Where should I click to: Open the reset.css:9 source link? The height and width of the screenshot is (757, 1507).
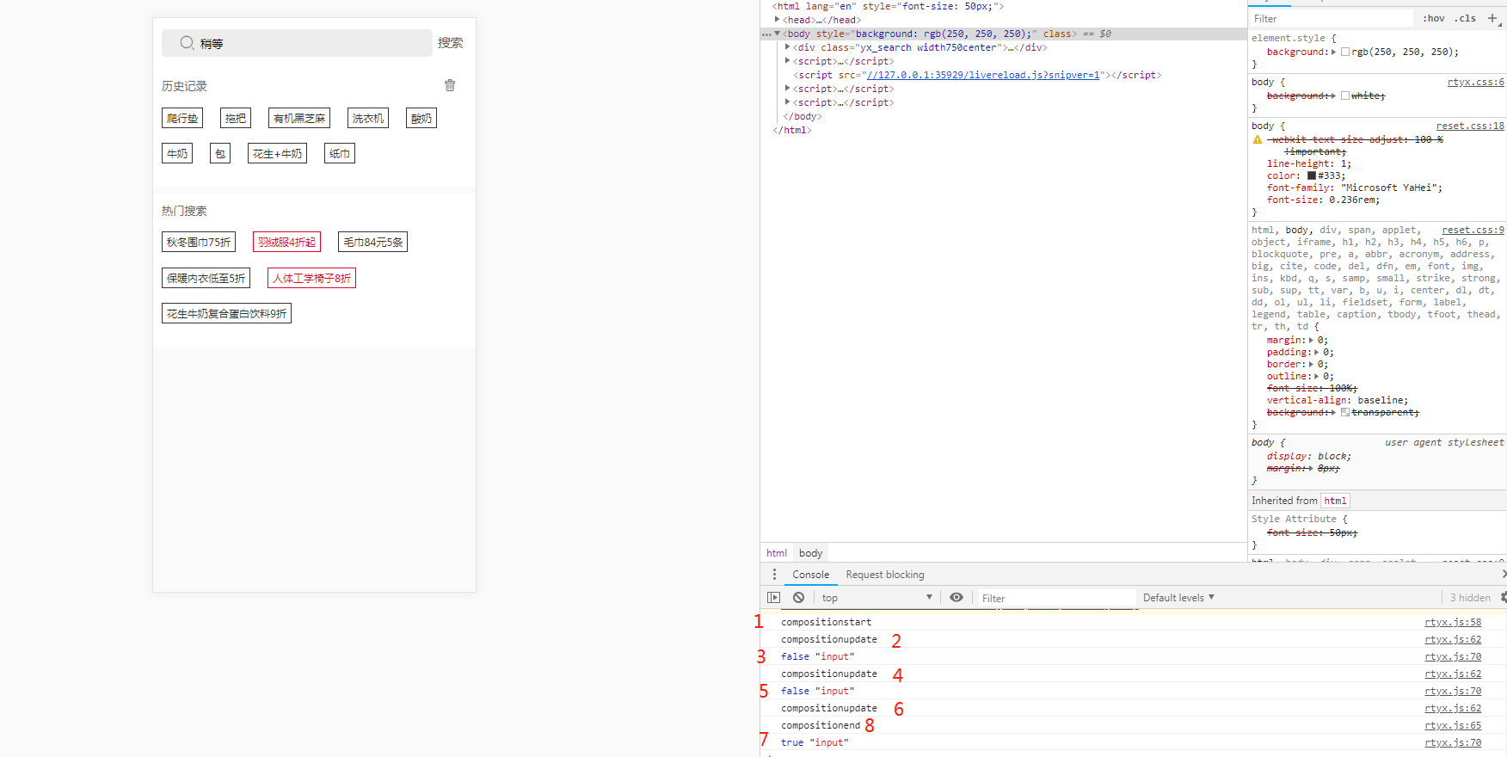click(x=1473, y=230)
